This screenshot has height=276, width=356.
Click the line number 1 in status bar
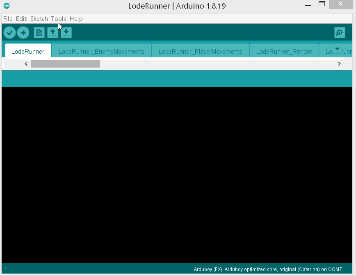6,269
